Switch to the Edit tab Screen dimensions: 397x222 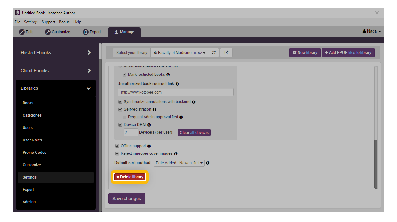click(26, 32)
